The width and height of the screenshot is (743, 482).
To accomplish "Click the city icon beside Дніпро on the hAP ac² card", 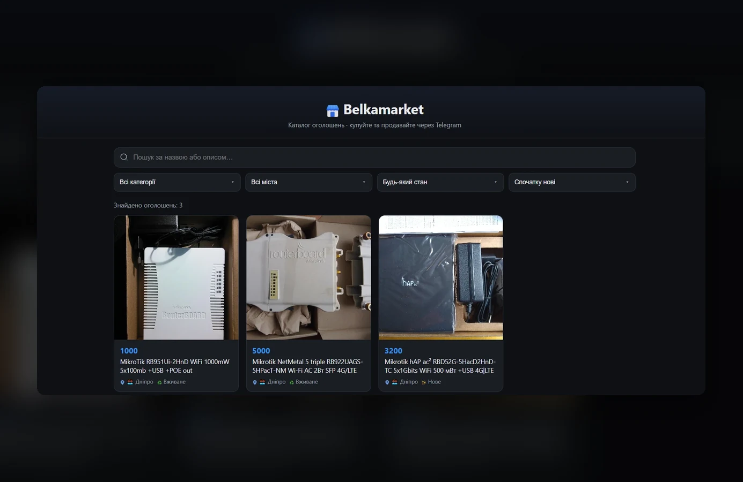I will click(395, 382).
